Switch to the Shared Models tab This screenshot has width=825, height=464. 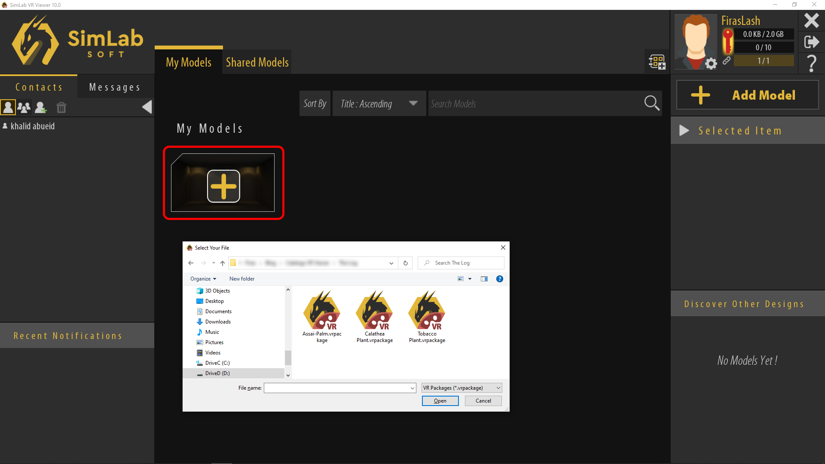[x=257, y=62]
